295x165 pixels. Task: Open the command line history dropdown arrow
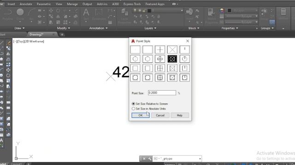click(200, 159)
